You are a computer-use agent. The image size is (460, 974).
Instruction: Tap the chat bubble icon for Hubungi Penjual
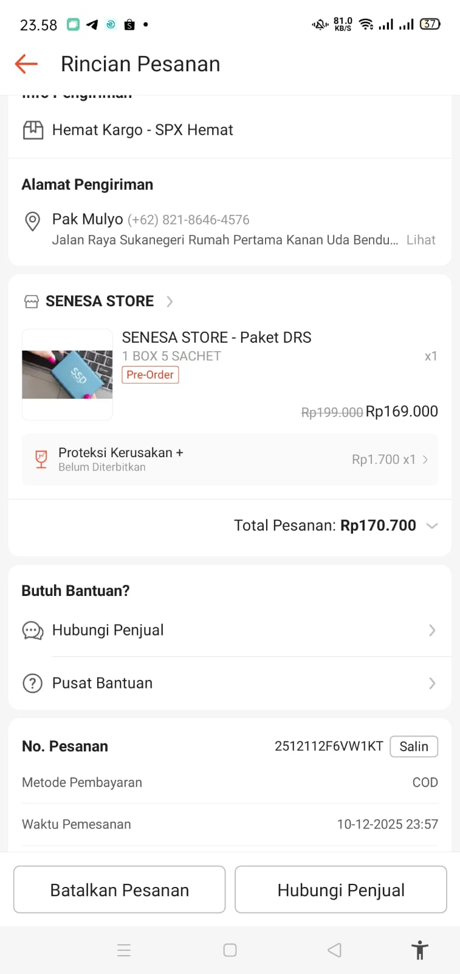tap(33, 631)
